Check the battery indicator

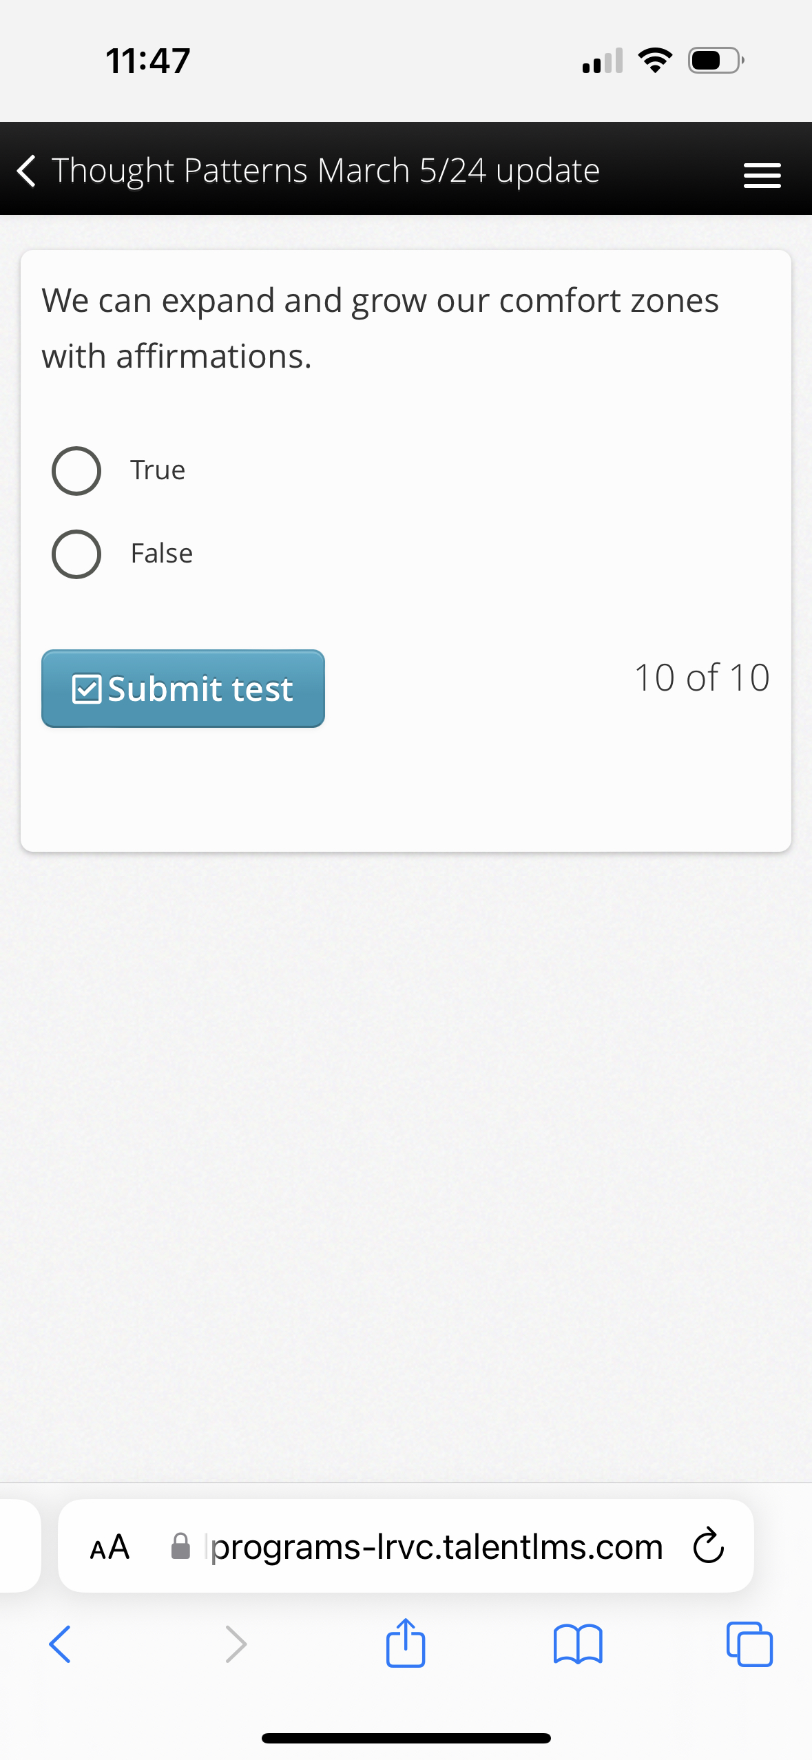714,61
